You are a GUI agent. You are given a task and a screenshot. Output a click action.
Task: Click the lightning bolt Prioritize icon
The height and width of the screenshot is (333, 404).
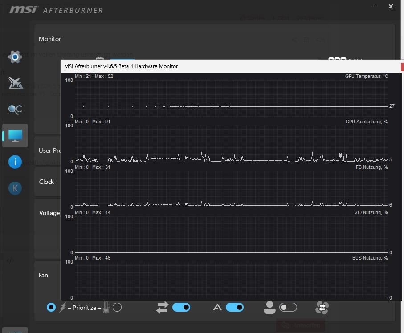pos(63,307)
